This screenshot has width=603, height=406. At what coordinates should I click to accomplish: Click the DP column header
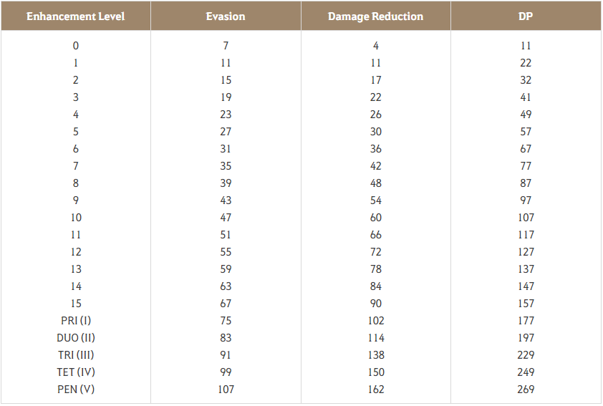(x=526, y=16)
